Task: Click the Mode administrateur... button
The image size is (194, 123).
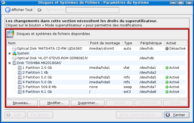Action: point(139,115)
